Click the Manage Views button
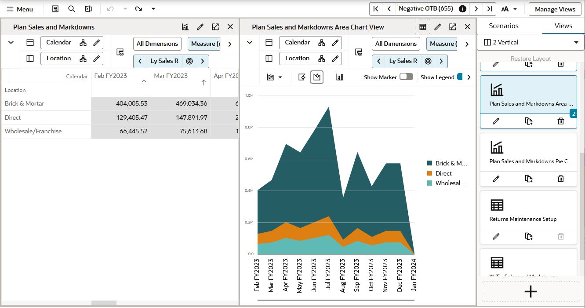Screen dimensions: 585x308 pyautogui.click(x=555, y=9)
